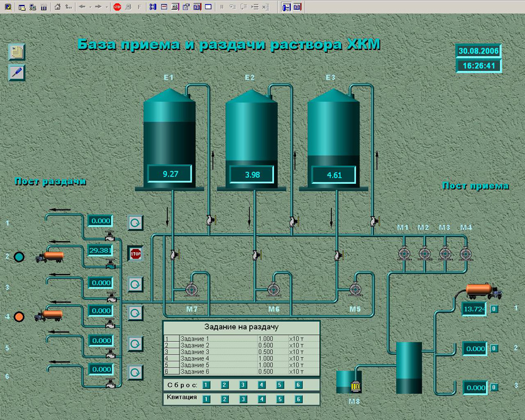Click the teal indicator circle at post 2

[x=19, y=256]
